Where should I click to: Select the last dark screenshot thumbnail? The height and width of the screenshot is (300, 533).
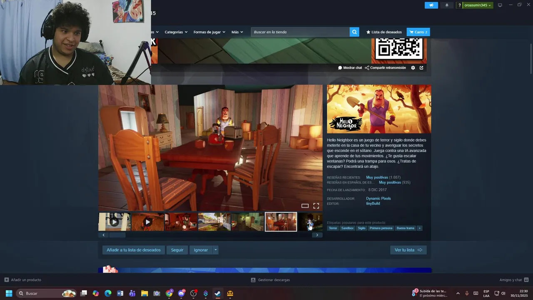(310, 222)
